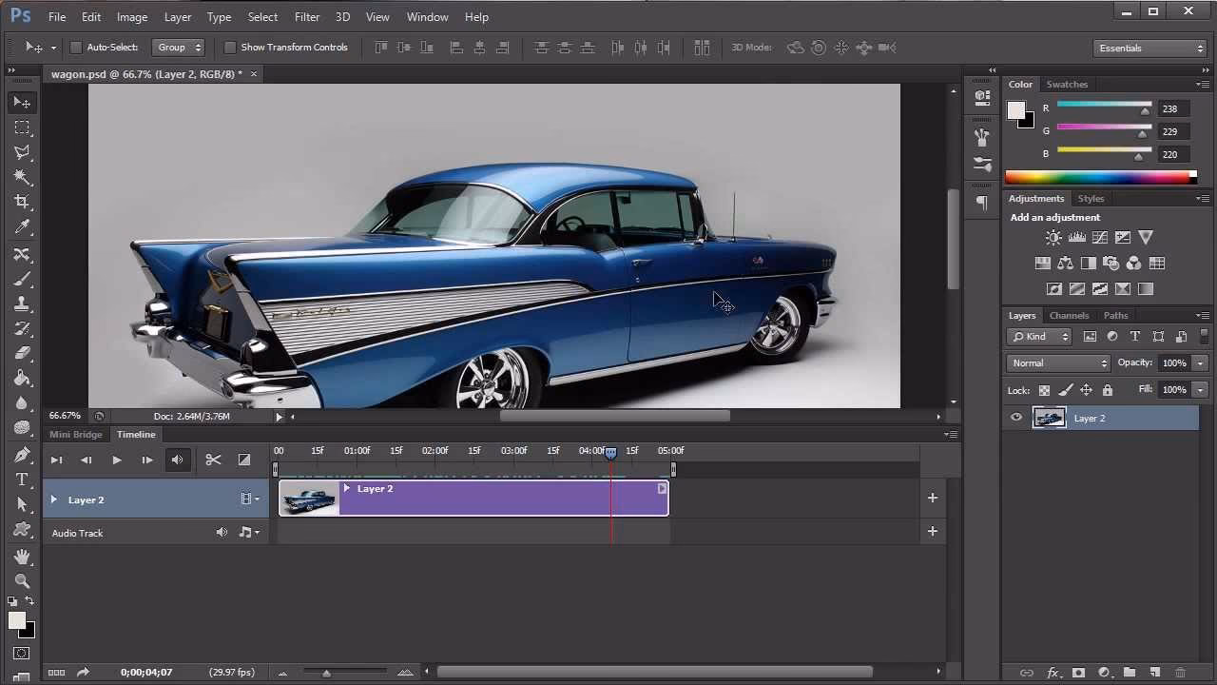Select the Move tool

point(22,103)
